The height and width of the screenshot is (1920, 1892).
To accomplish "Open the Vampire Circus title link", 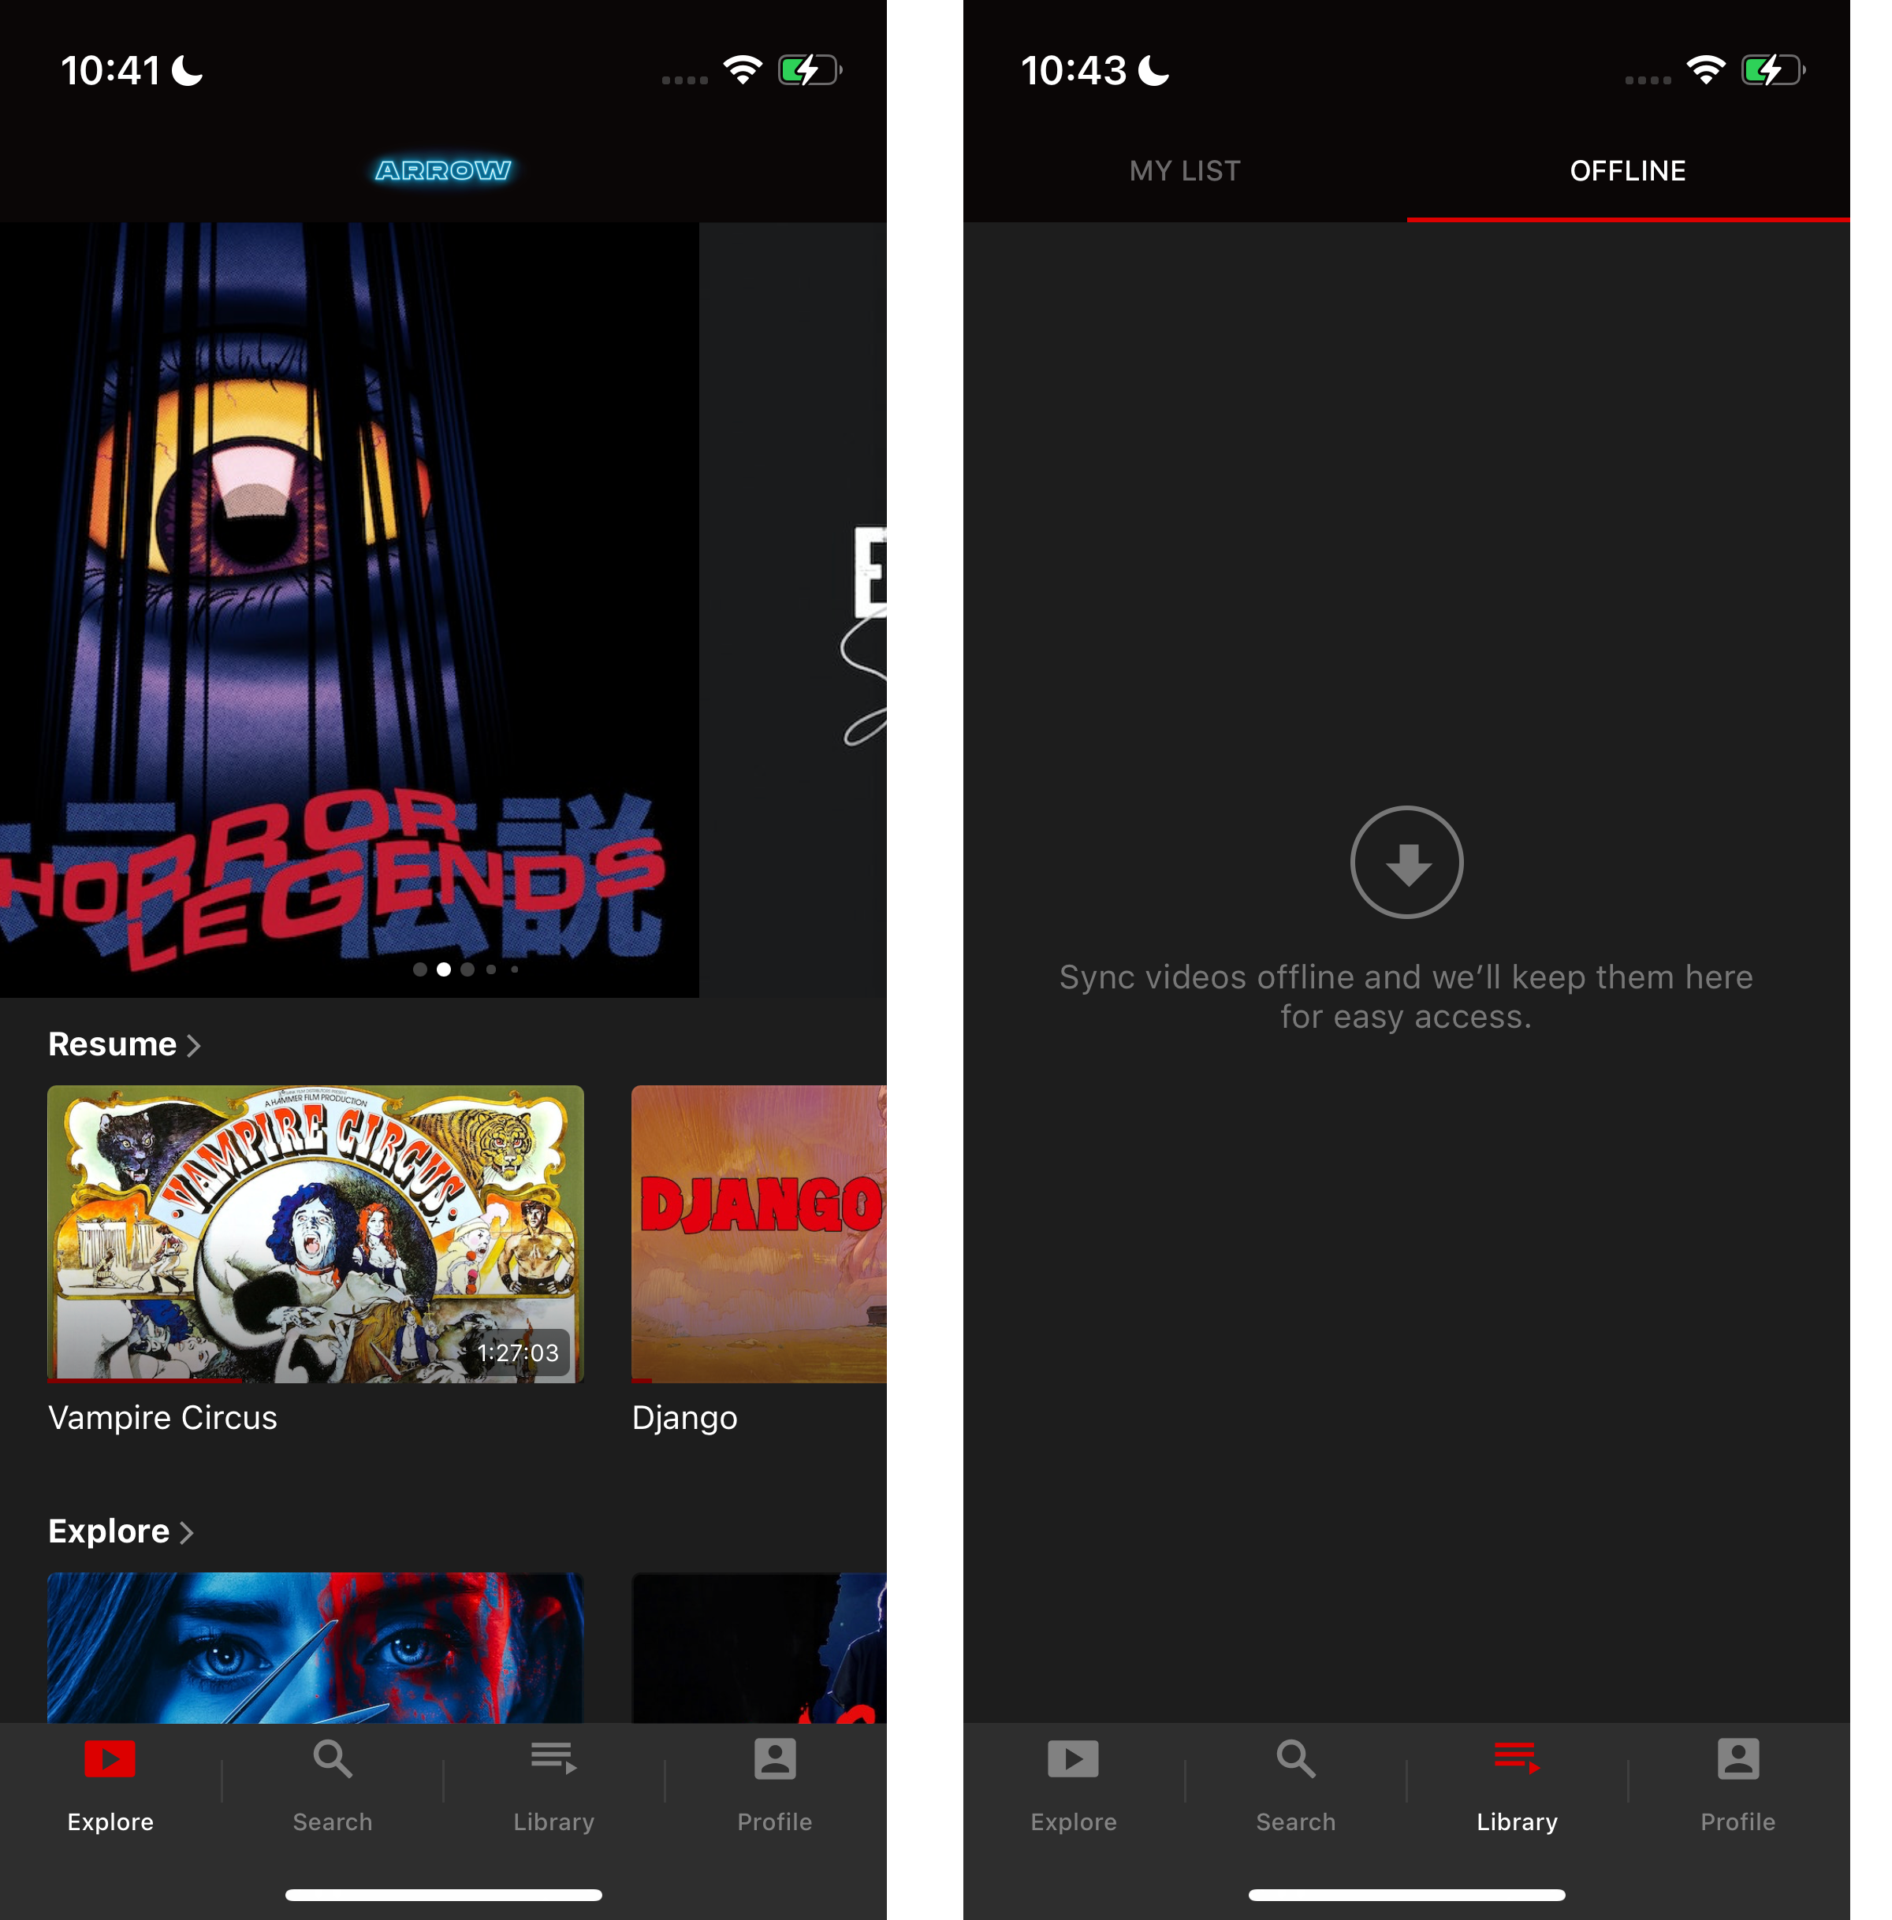I will [163, 1417].
